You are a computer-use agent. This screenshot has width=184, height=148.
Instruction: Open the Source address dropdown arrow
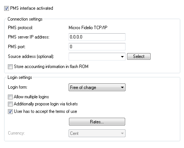pos(122,57)
